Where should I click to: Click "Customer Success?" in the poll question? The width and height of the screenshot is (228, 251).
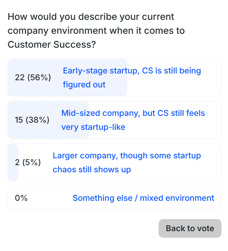pos(51,45)
